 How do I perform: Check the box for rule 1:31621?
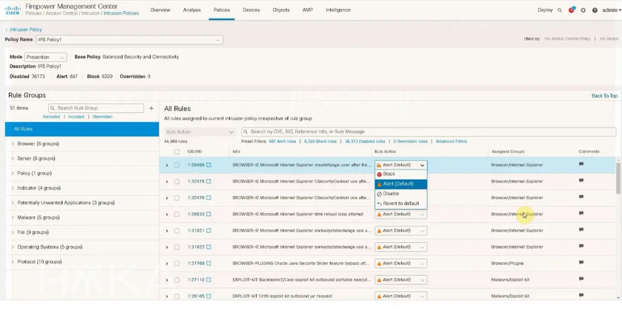coord(177,231)
